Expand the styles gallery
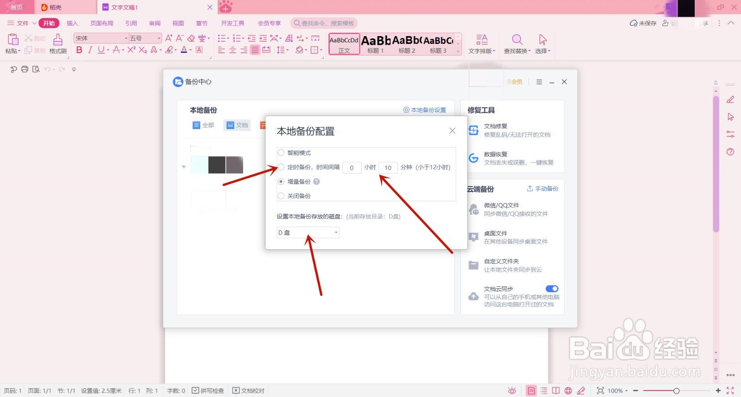741x397 pixels. 458,51
